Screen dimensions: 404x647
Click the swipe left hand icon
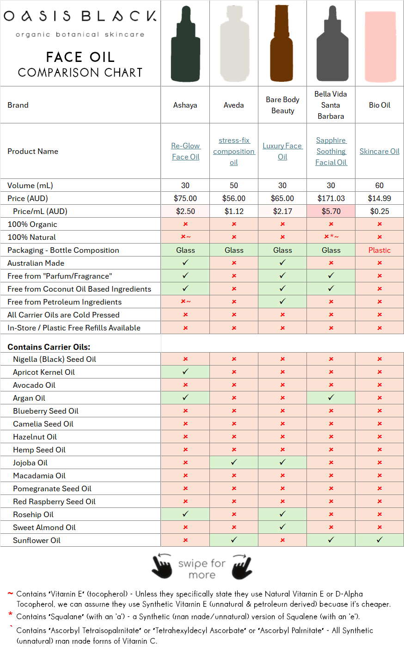click(162, 566)
